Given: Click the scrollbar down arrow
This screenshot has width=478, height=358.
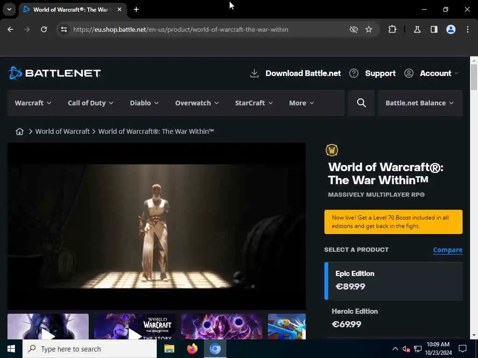Looking at the screenshot, I should 474,336.
